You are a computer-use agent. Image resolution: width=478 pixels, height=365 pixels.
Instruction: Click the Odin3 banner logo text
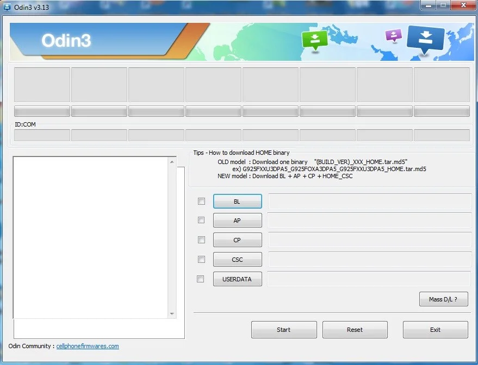pyautogui.click(x=66, y=41)
